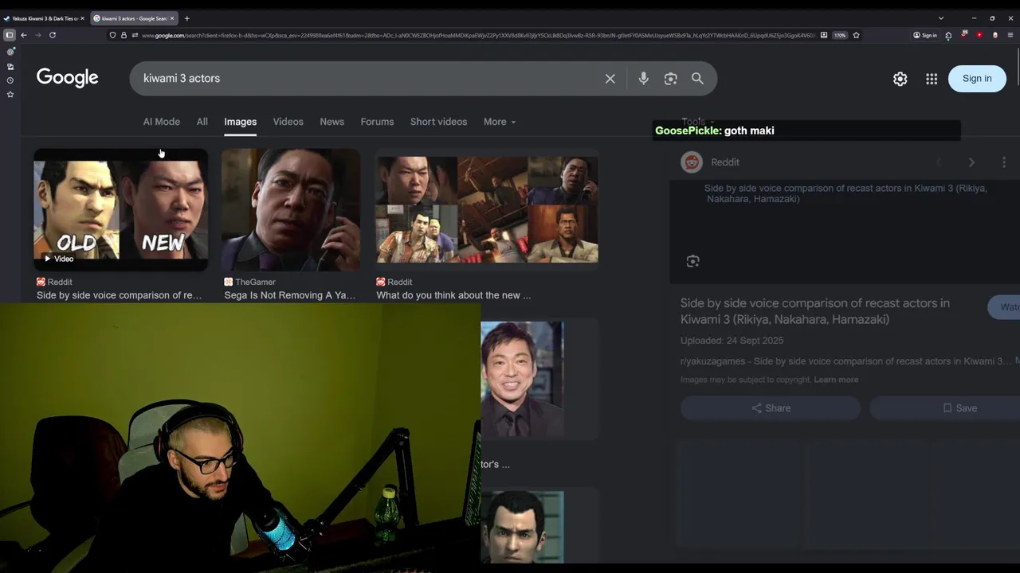1020x573 pixels.
Task: Open TheGamer thumbnail of man on phone
Action: (291, 209)
